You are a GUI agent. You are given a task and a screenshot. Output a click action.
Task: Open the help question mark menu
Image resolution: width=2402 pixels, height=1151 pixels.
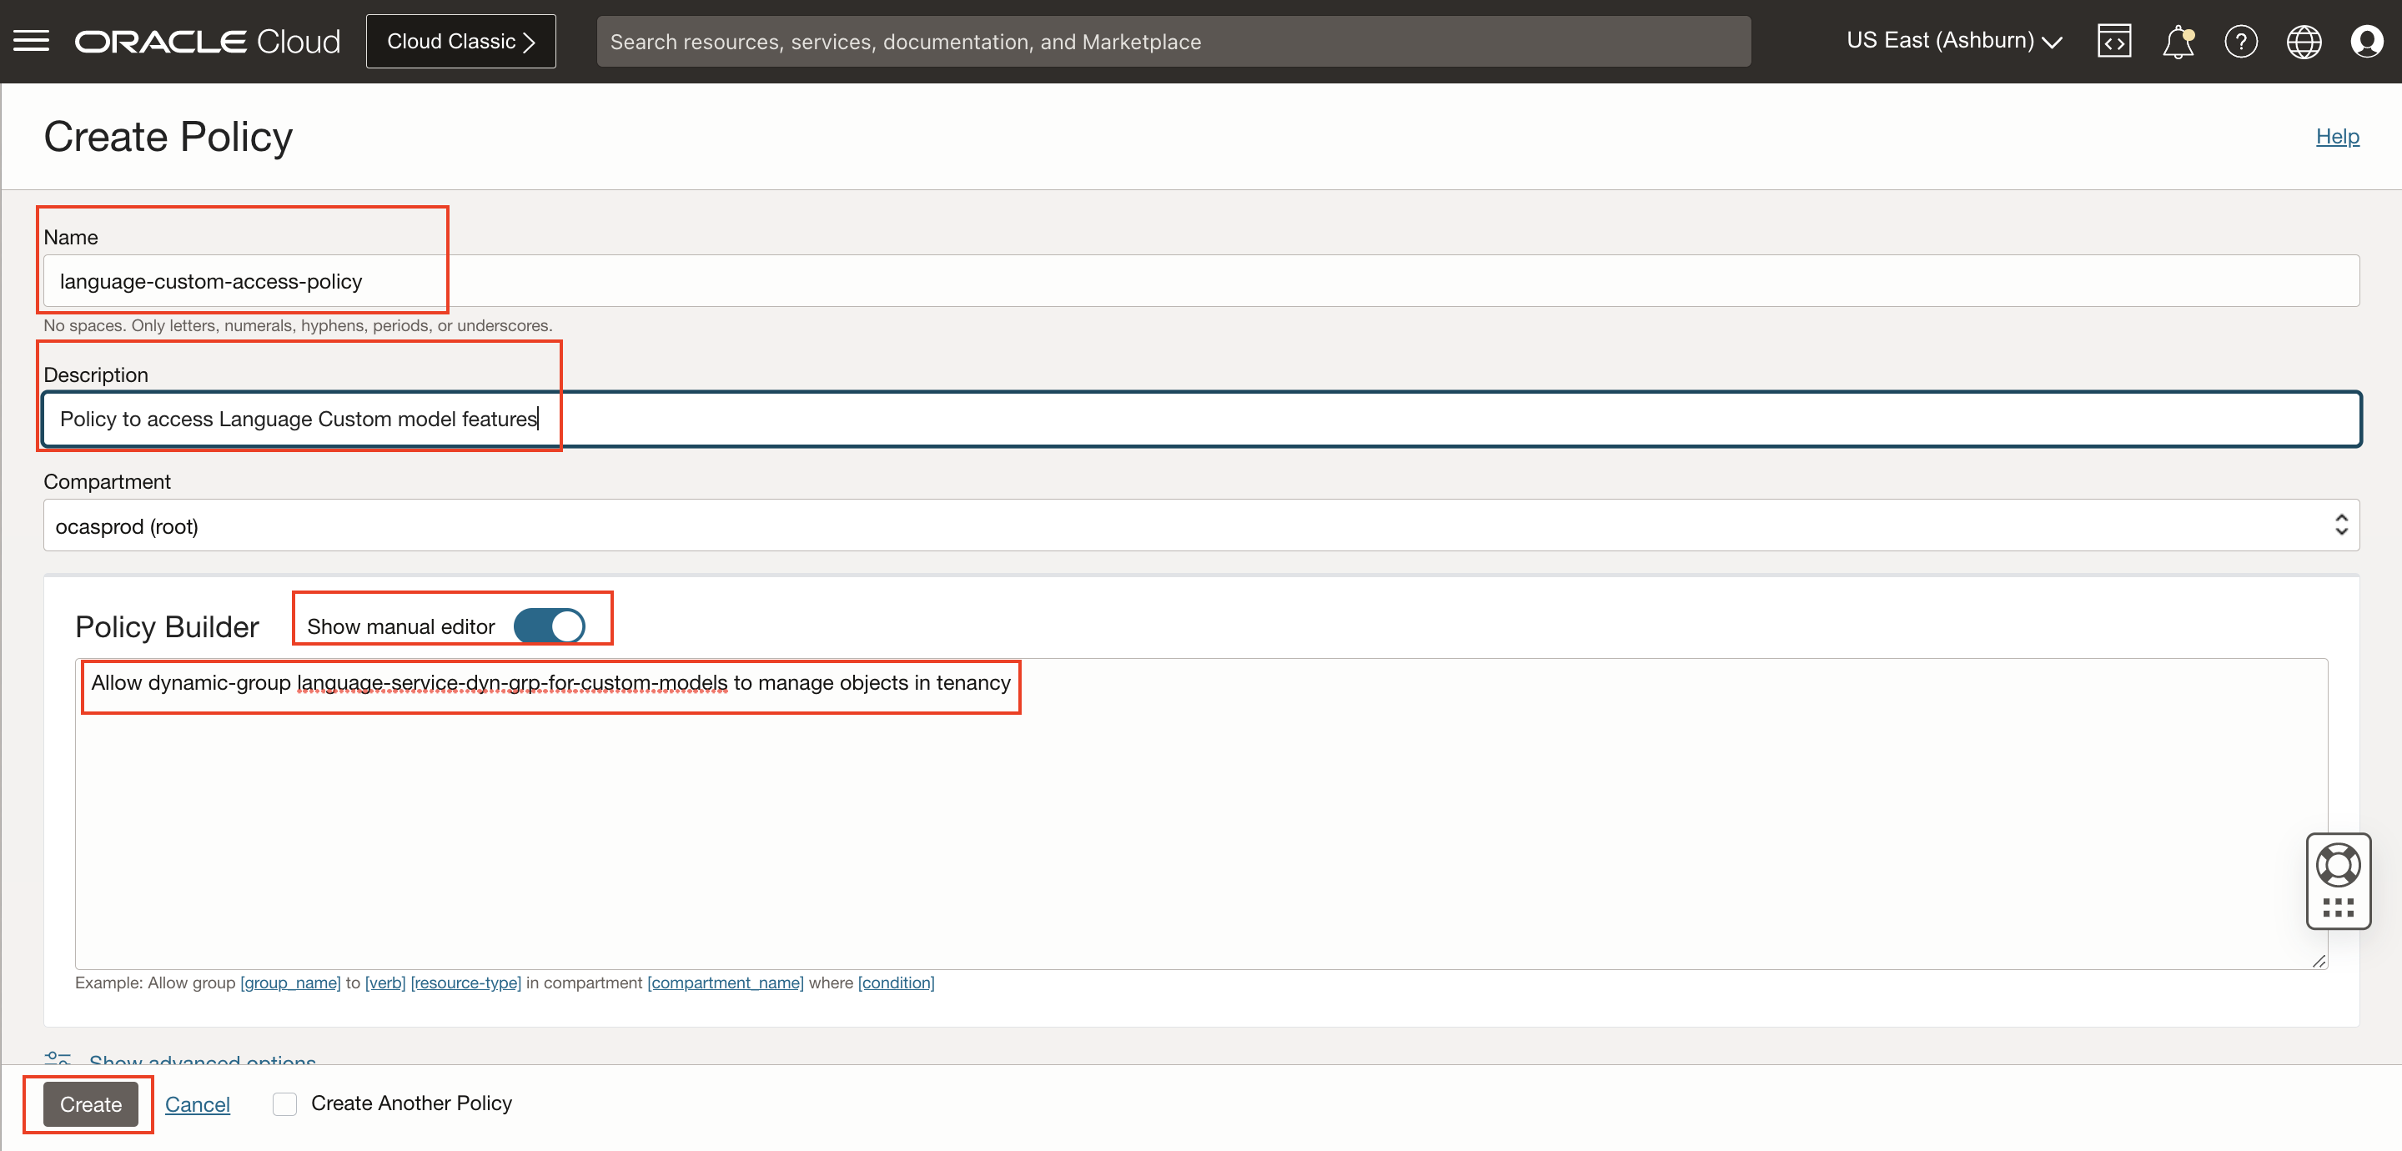click(x=2241, y=41)
